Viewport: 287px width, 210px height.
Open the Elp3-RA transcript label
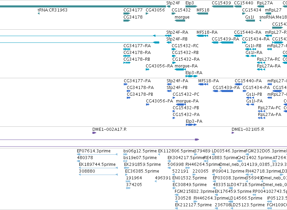(x=194, y=73)
